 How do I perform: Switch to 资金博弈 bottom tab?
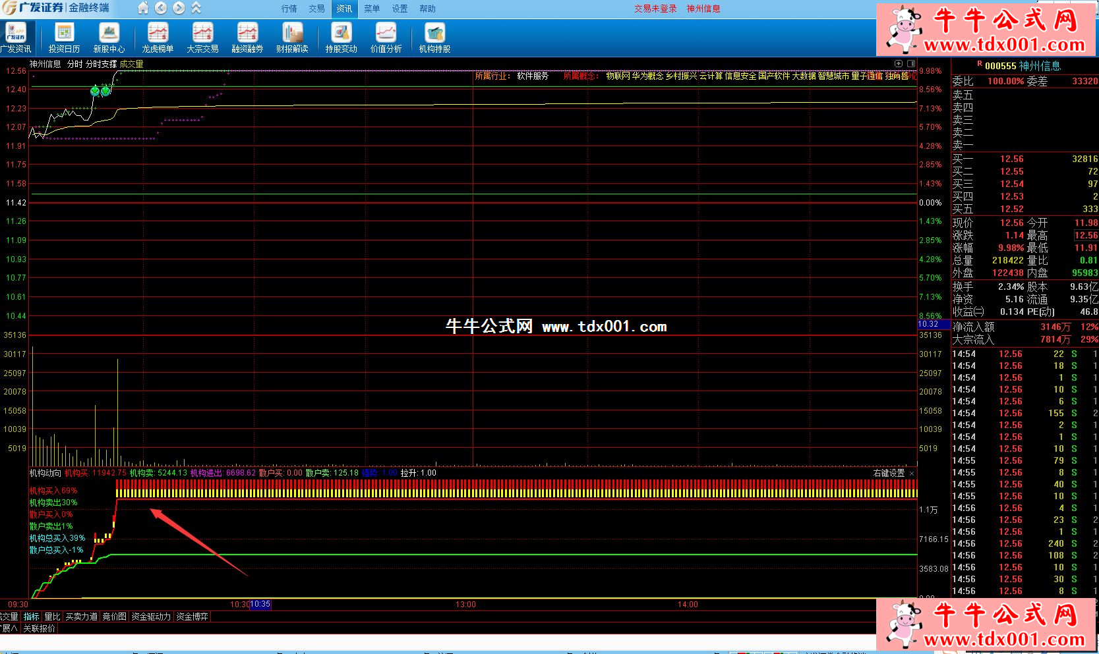click(192, 616)
